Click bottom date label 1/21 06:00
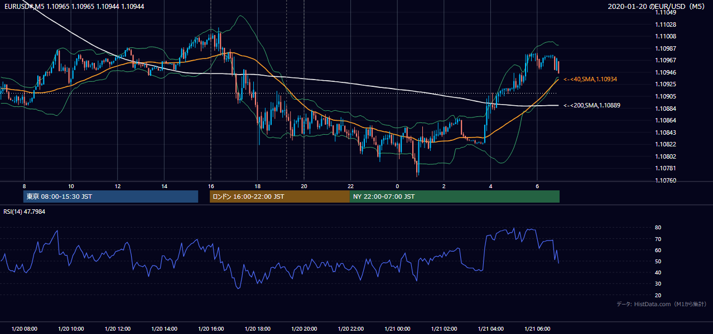713x334 pixels. pos(537,329)
